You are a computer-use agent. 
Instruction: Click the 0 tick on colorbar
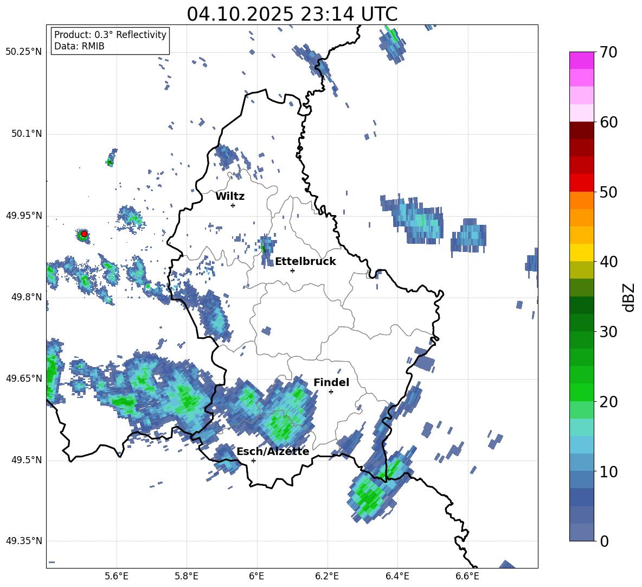604,541
